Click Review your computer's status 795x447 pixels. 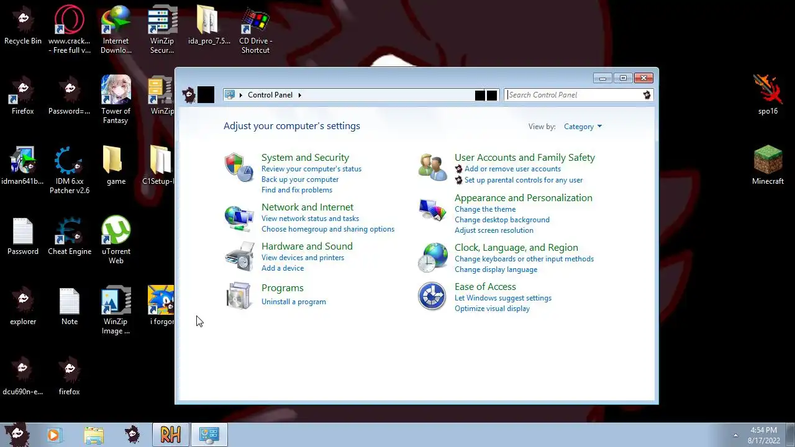(311, 169)
